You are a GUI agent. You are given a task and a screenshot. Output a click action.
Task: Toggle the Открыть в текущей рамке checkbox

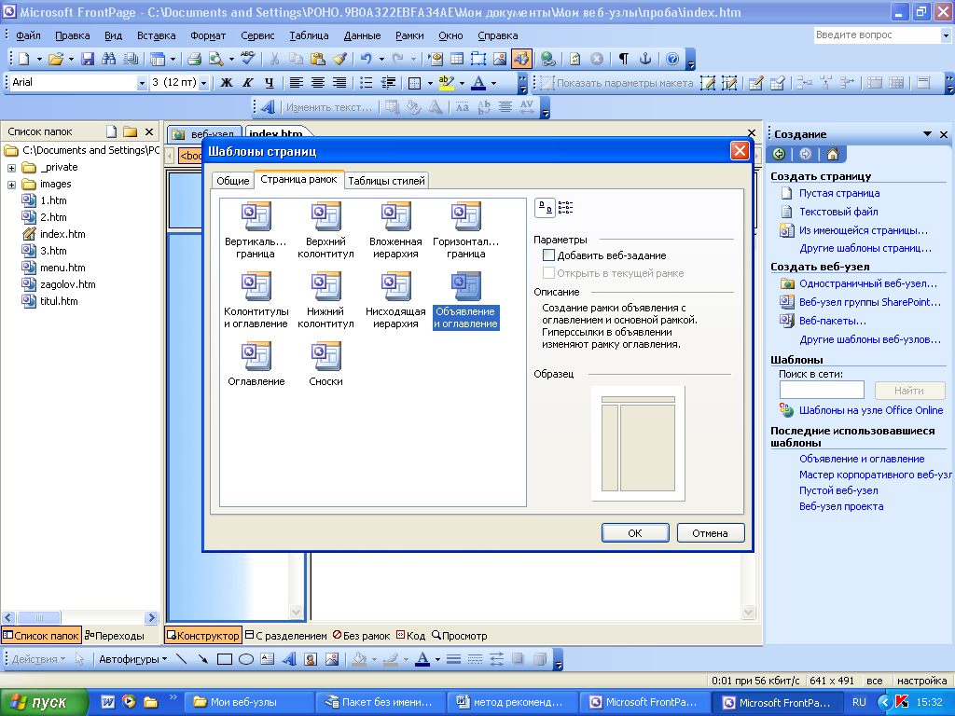(x=548, y=273)
